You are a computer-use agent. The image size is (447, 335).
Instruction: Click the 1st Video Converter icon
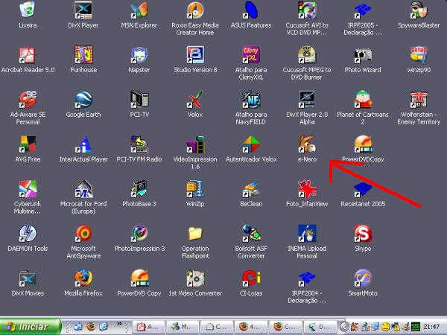point(195,278)
